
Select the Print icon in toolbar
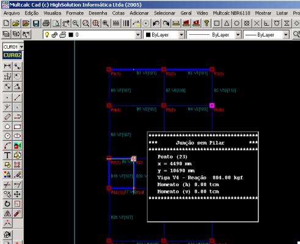46,23
